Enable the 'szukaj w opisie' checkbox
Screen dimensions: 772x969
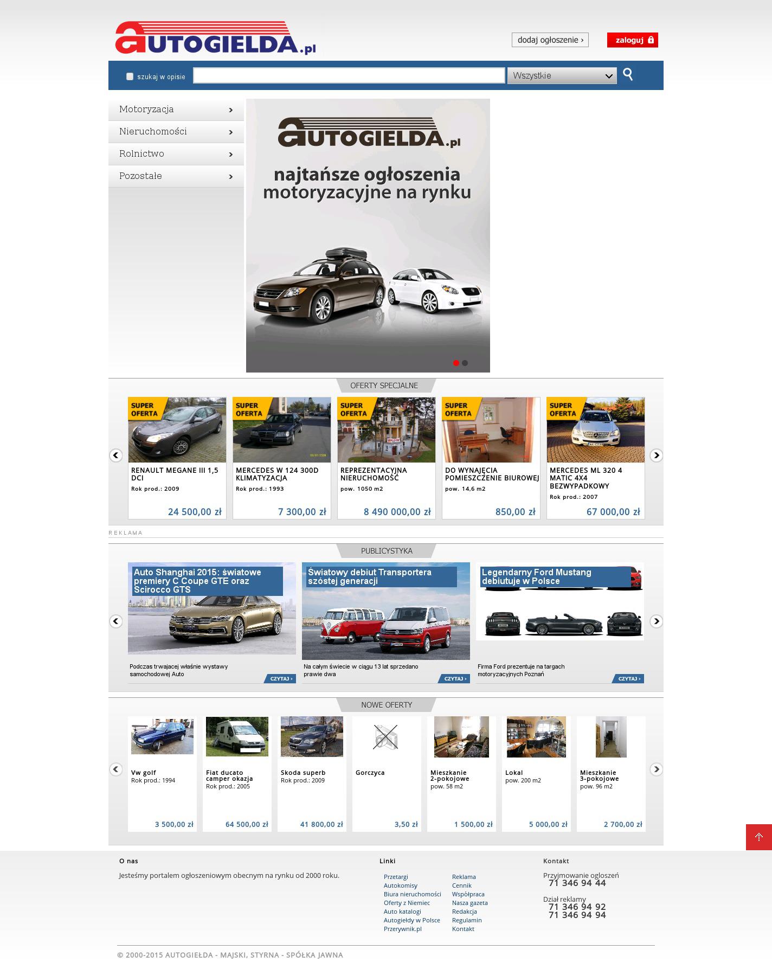(130, 76)
